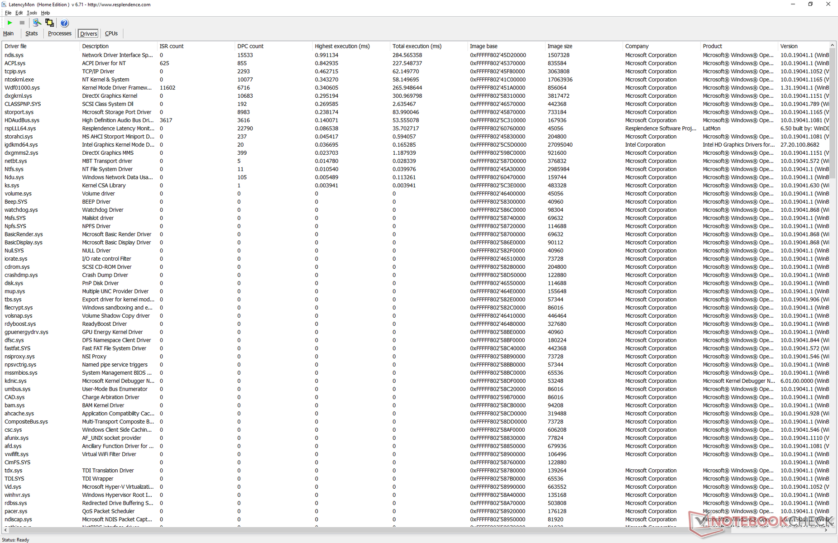This screenshot has height=543, width=838.
Task: Click the 'Status: Ready' status bar text
Action: [x=15, y=539]
